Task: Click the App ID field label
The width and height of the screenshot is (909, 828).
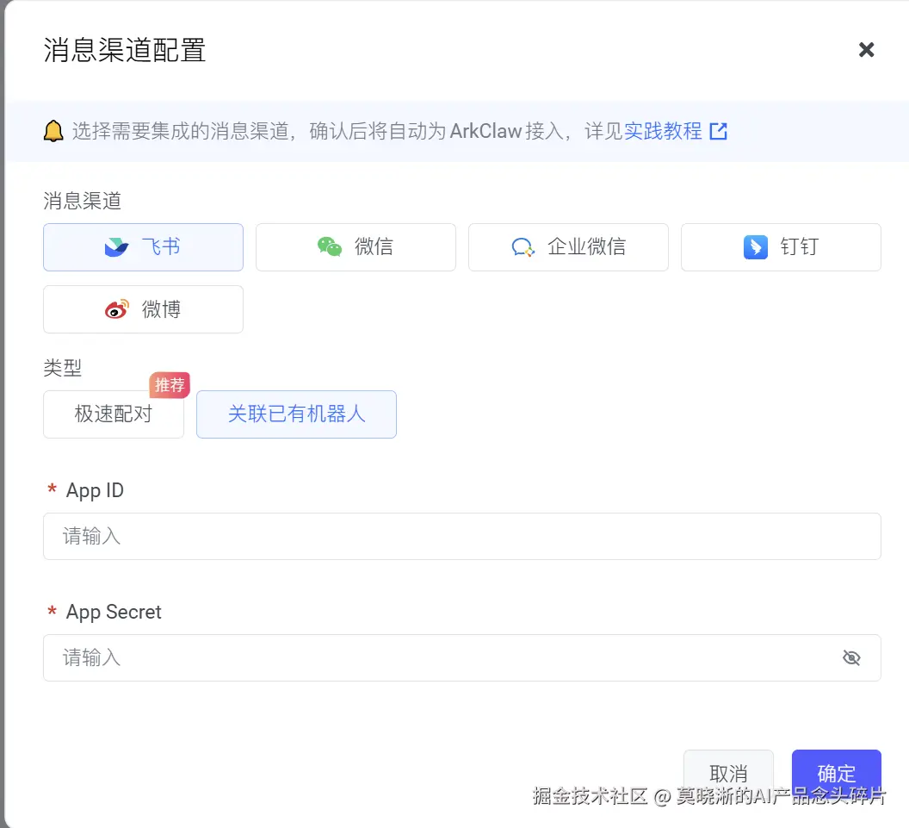Action: pyautogui.click(x=95, y=490)
